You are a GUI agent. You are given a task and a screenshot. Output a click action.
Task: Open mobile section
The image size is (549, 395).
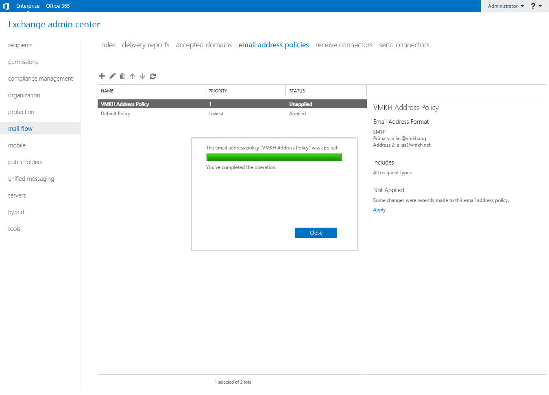17,145
